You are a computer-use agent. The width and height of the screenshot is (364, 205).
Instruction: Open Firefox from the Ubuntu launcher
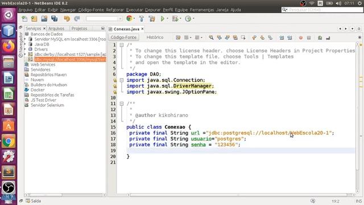pos(9,46)
